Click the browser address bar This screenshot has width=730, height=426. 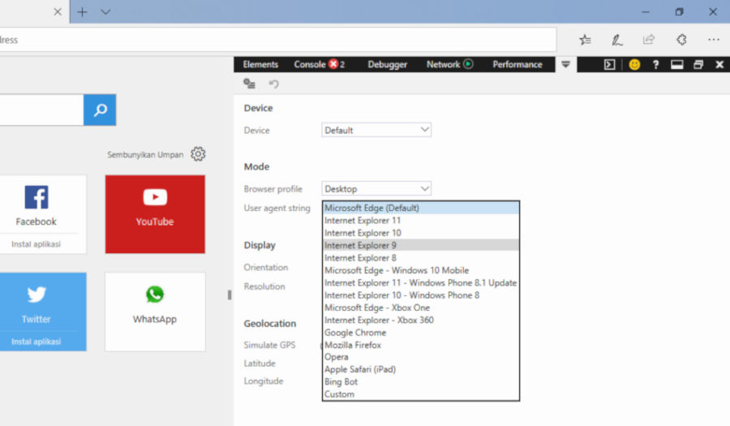[x=278, y=40]
